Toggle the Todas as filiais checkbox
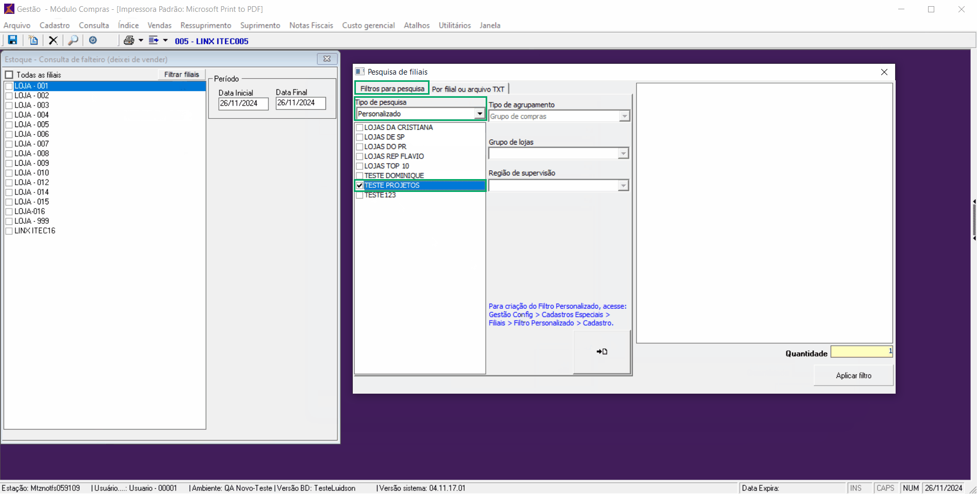 point(9,75)
